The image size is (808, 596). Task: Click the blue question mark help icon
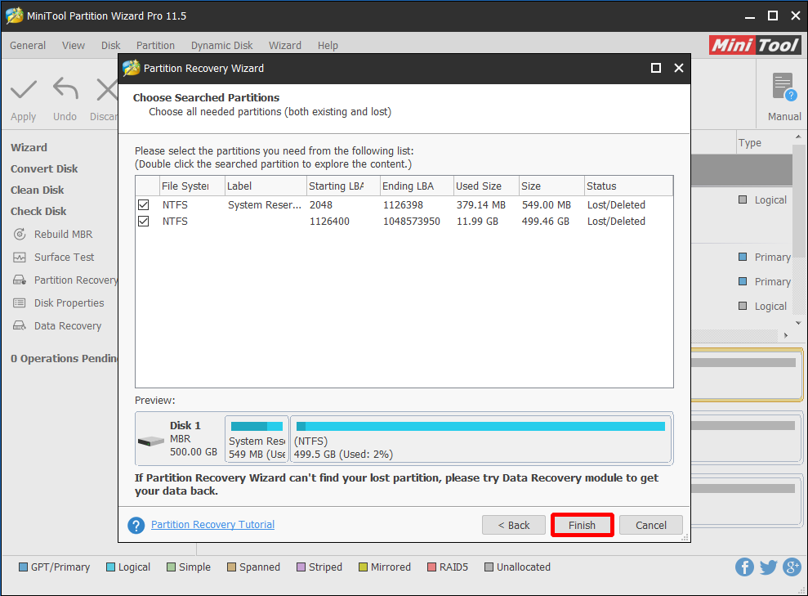point(136,526)
